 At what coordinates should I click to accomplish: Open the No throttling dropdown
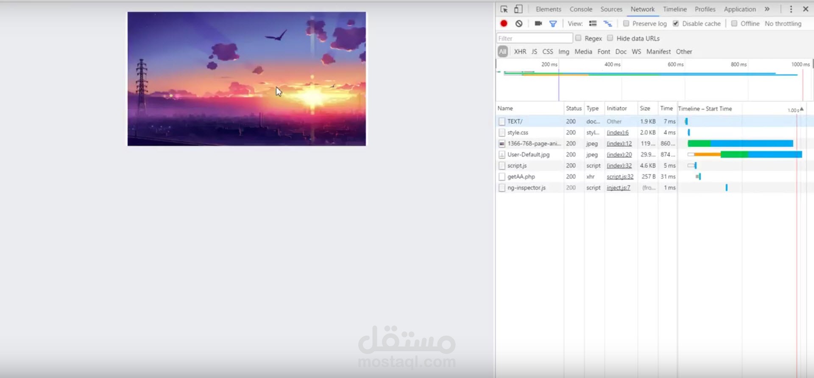783,24
